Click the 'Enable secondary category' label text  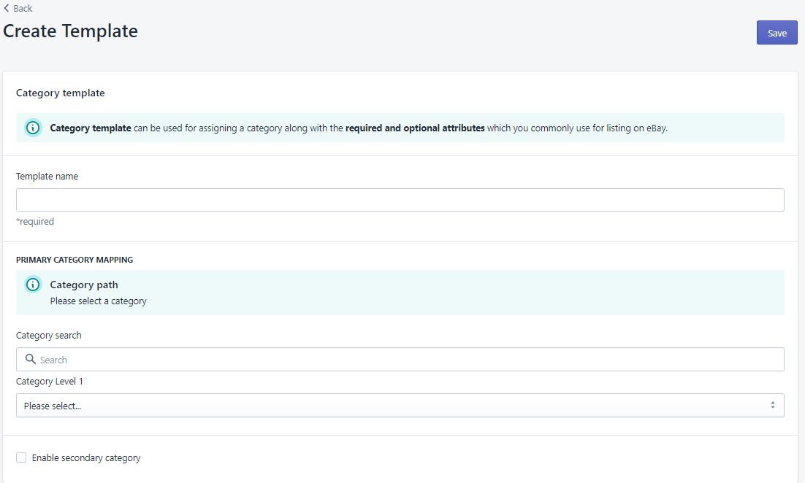point(86,458)
